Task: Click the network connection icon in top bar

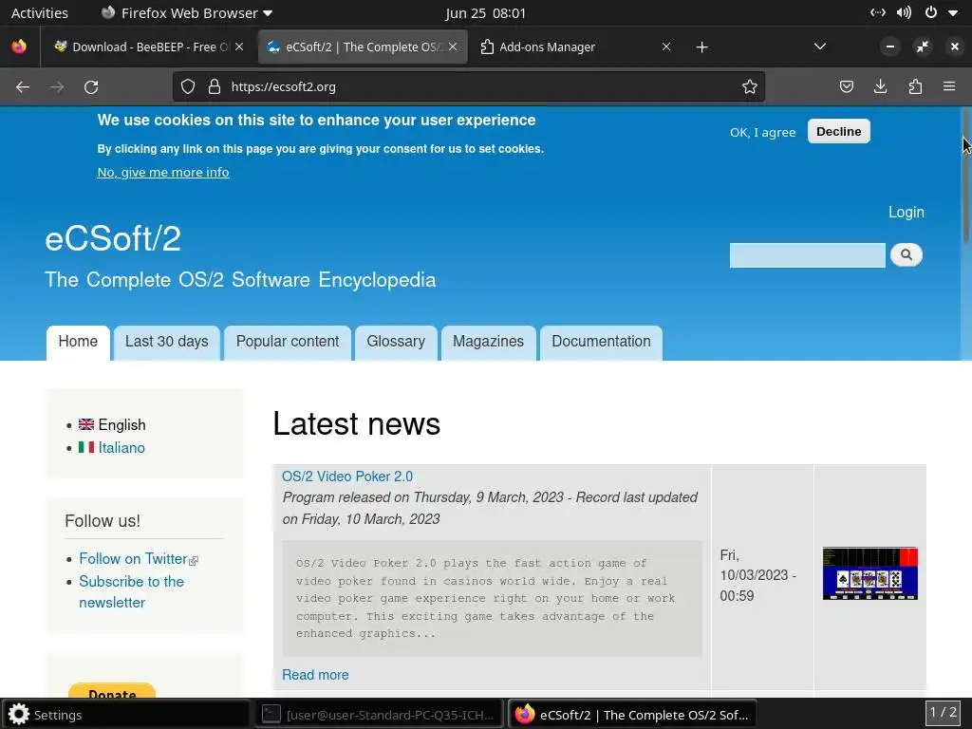Action: click(x=878, y=12)
